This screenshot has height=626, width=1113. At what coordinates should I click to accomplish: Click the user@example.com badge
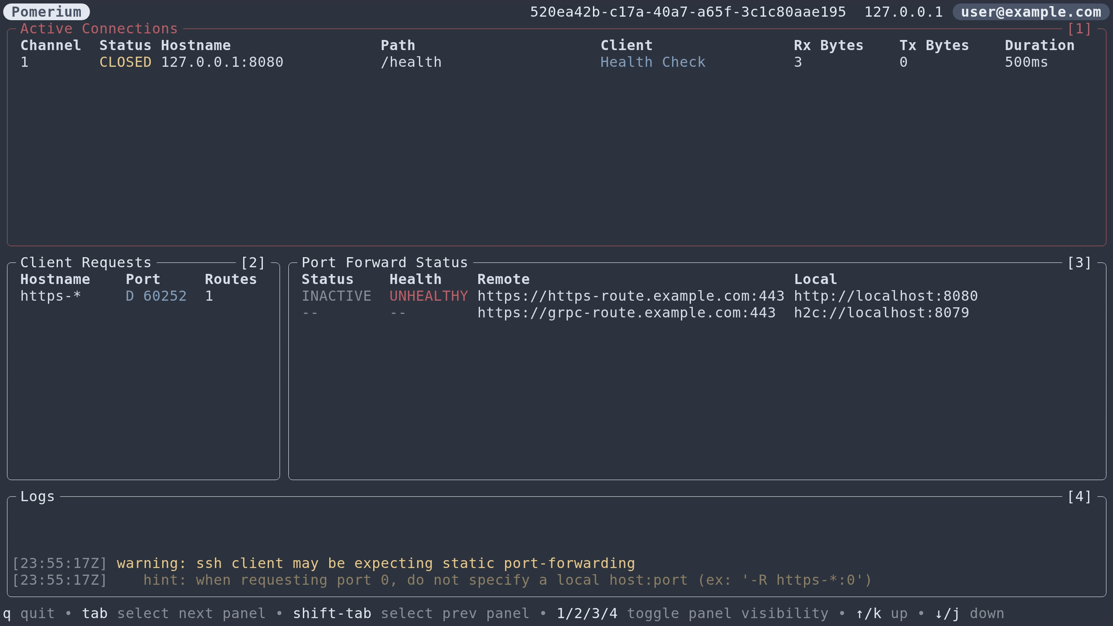[1030, 12]
